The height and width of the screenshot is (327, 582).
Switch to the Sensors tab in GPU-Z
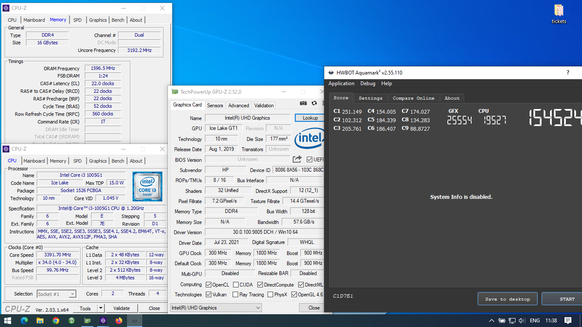(215, 106)
